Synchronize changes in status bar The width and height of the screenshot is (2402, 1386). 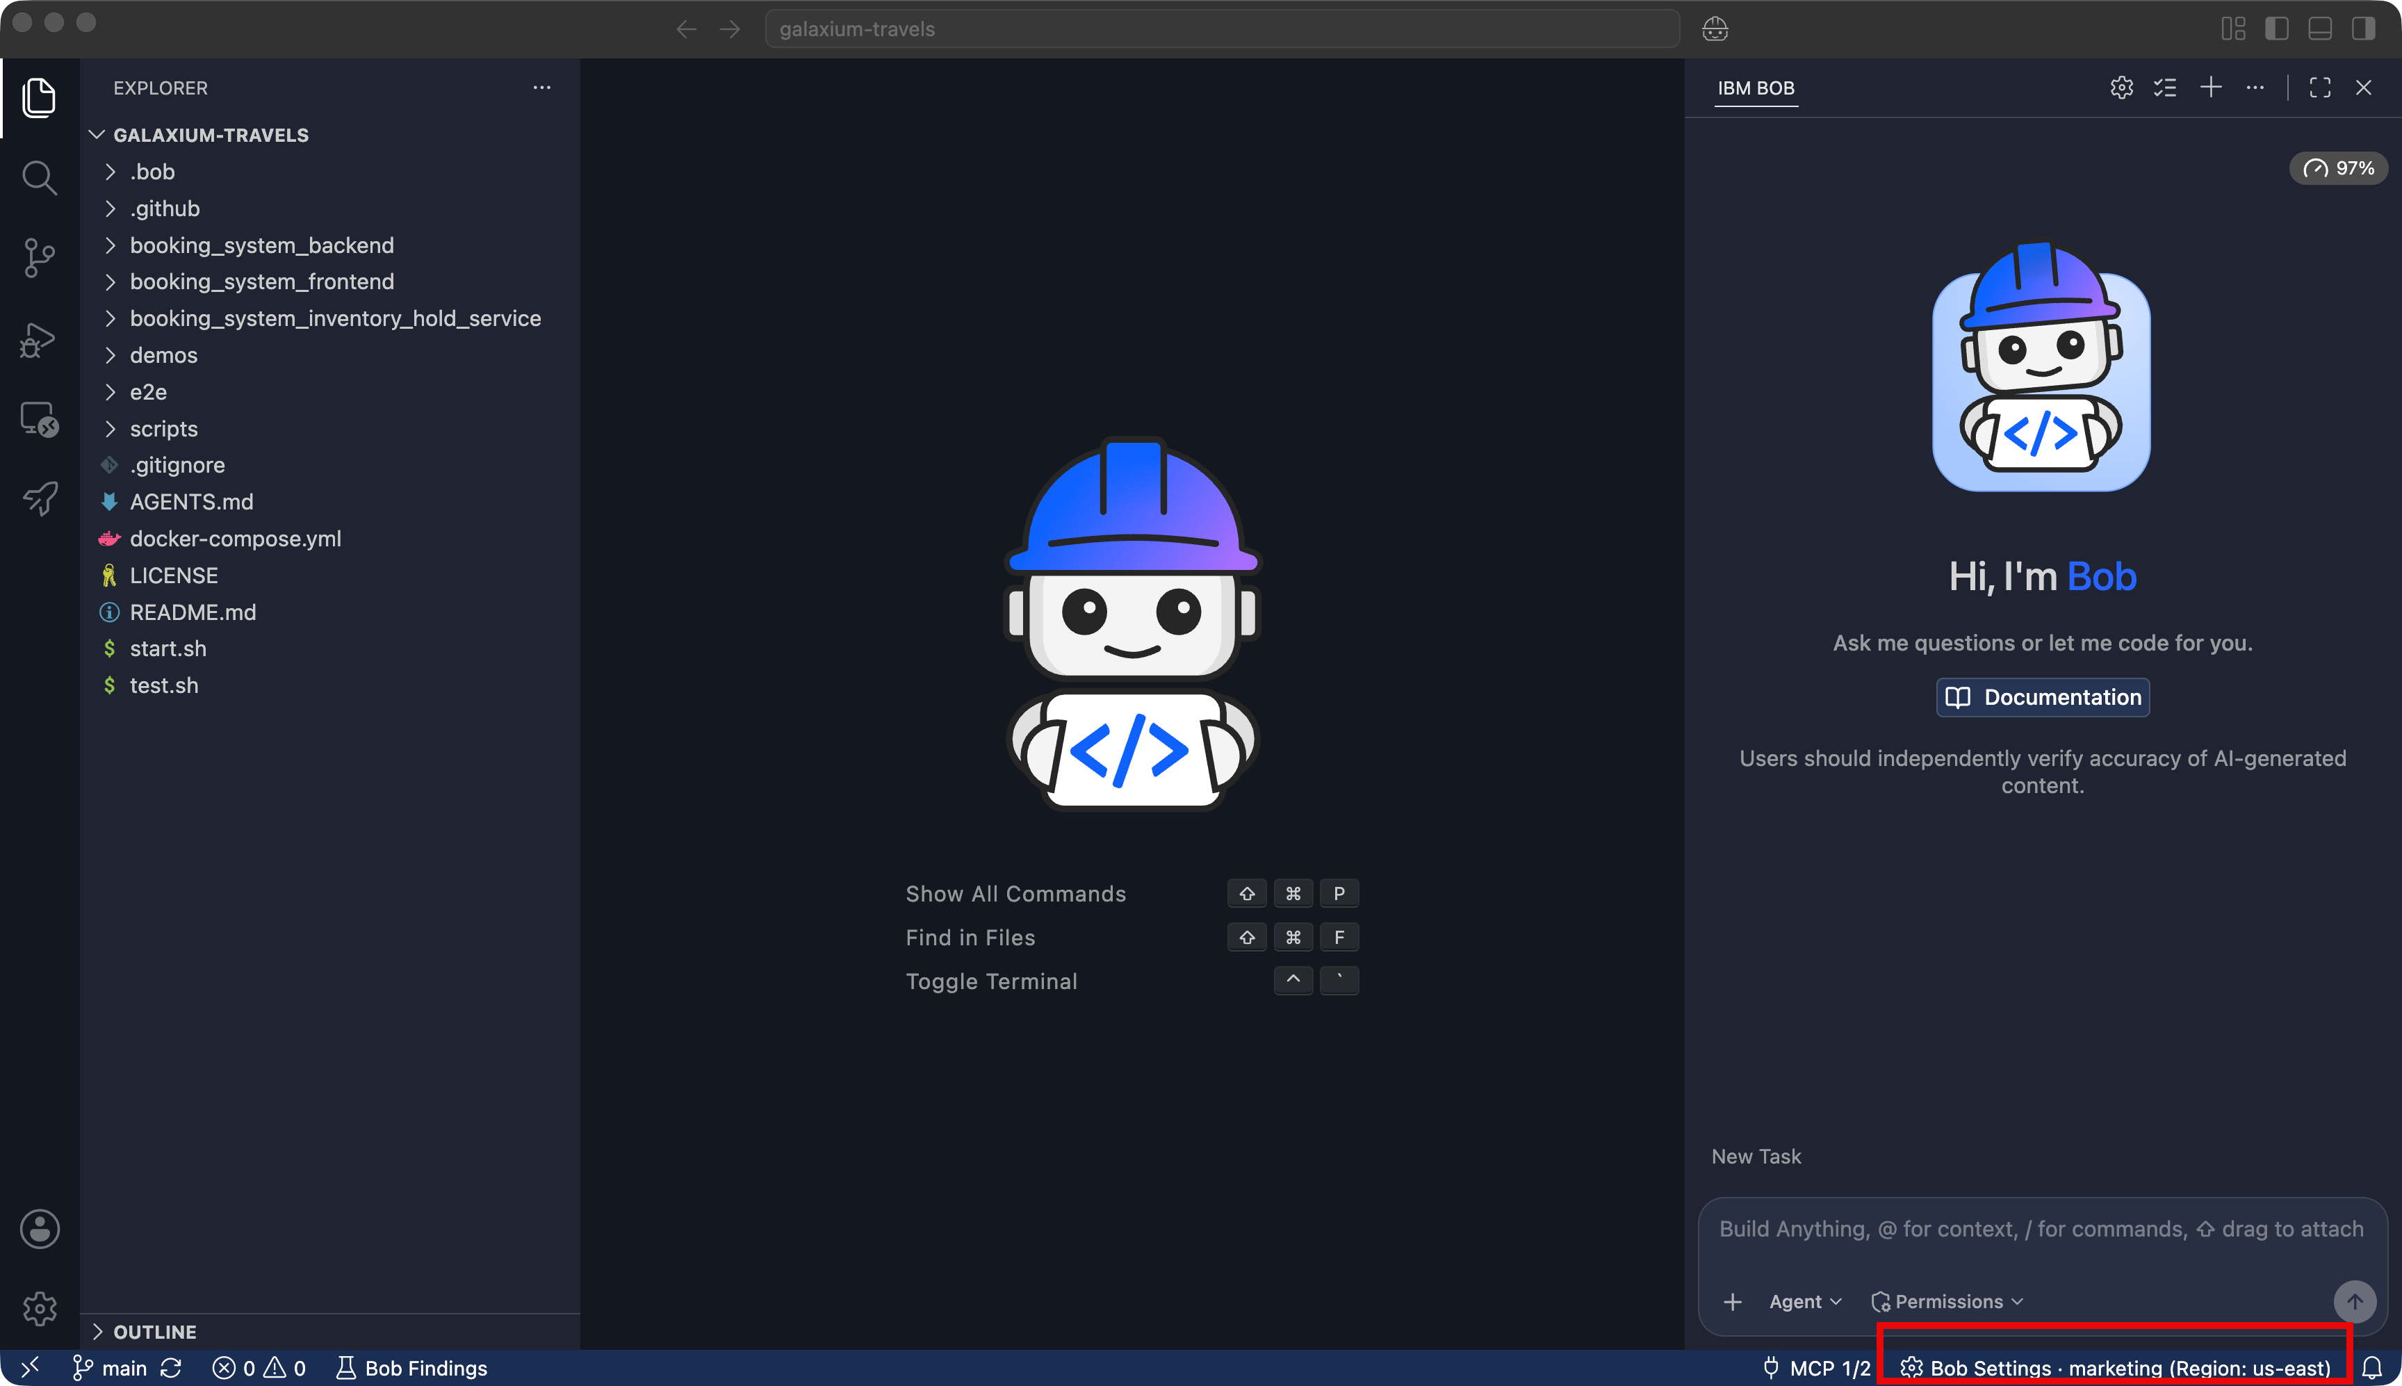171,1368
